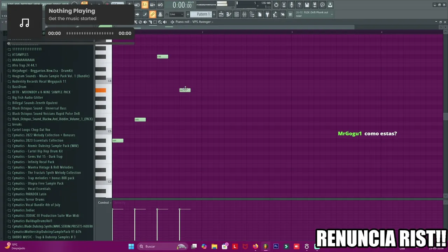Click the project picker pages icon
The image size is (448, 252).
(x=260, y=14)
